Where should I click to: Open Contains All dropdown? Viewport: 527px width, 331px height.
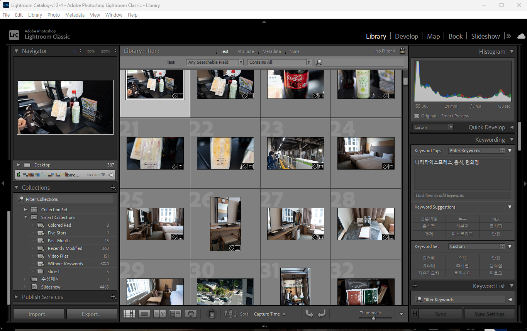click(x=279, y=62)
